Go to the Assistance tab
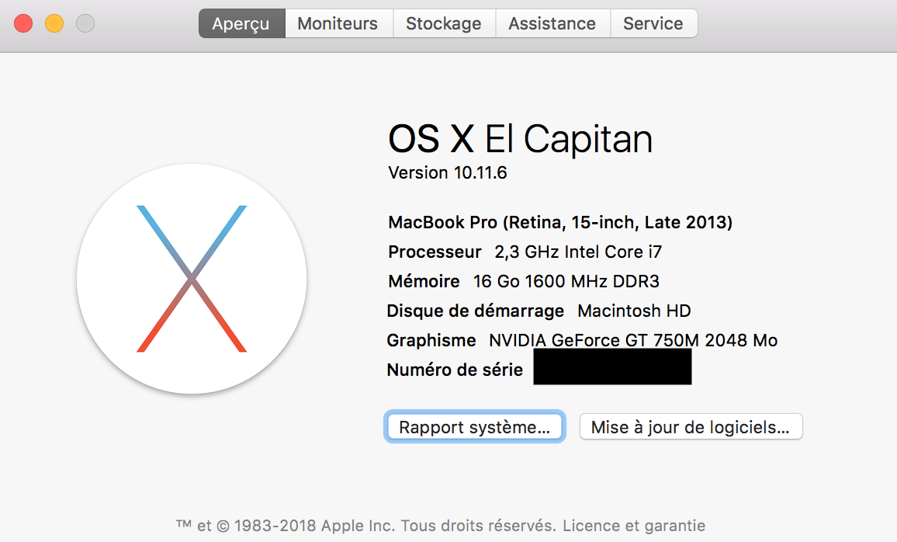This screenshot has height=542, width=897. click(x=552, y=23)
